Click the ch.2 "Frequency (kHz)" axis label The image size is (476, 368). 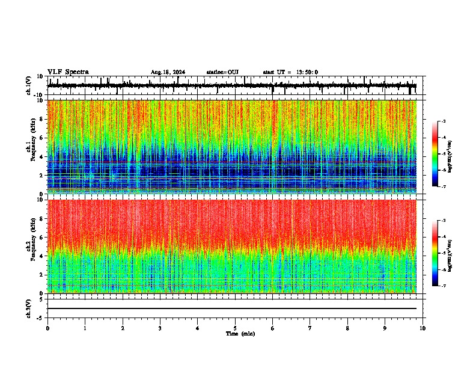click(x=34, y=239)
